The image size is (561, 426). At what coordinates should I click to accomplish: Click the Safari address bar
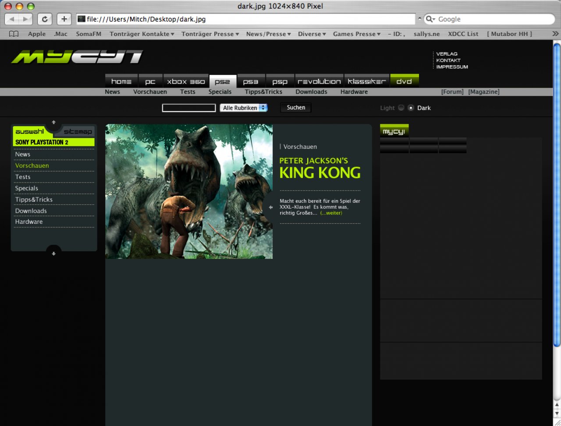coord(245,19)
